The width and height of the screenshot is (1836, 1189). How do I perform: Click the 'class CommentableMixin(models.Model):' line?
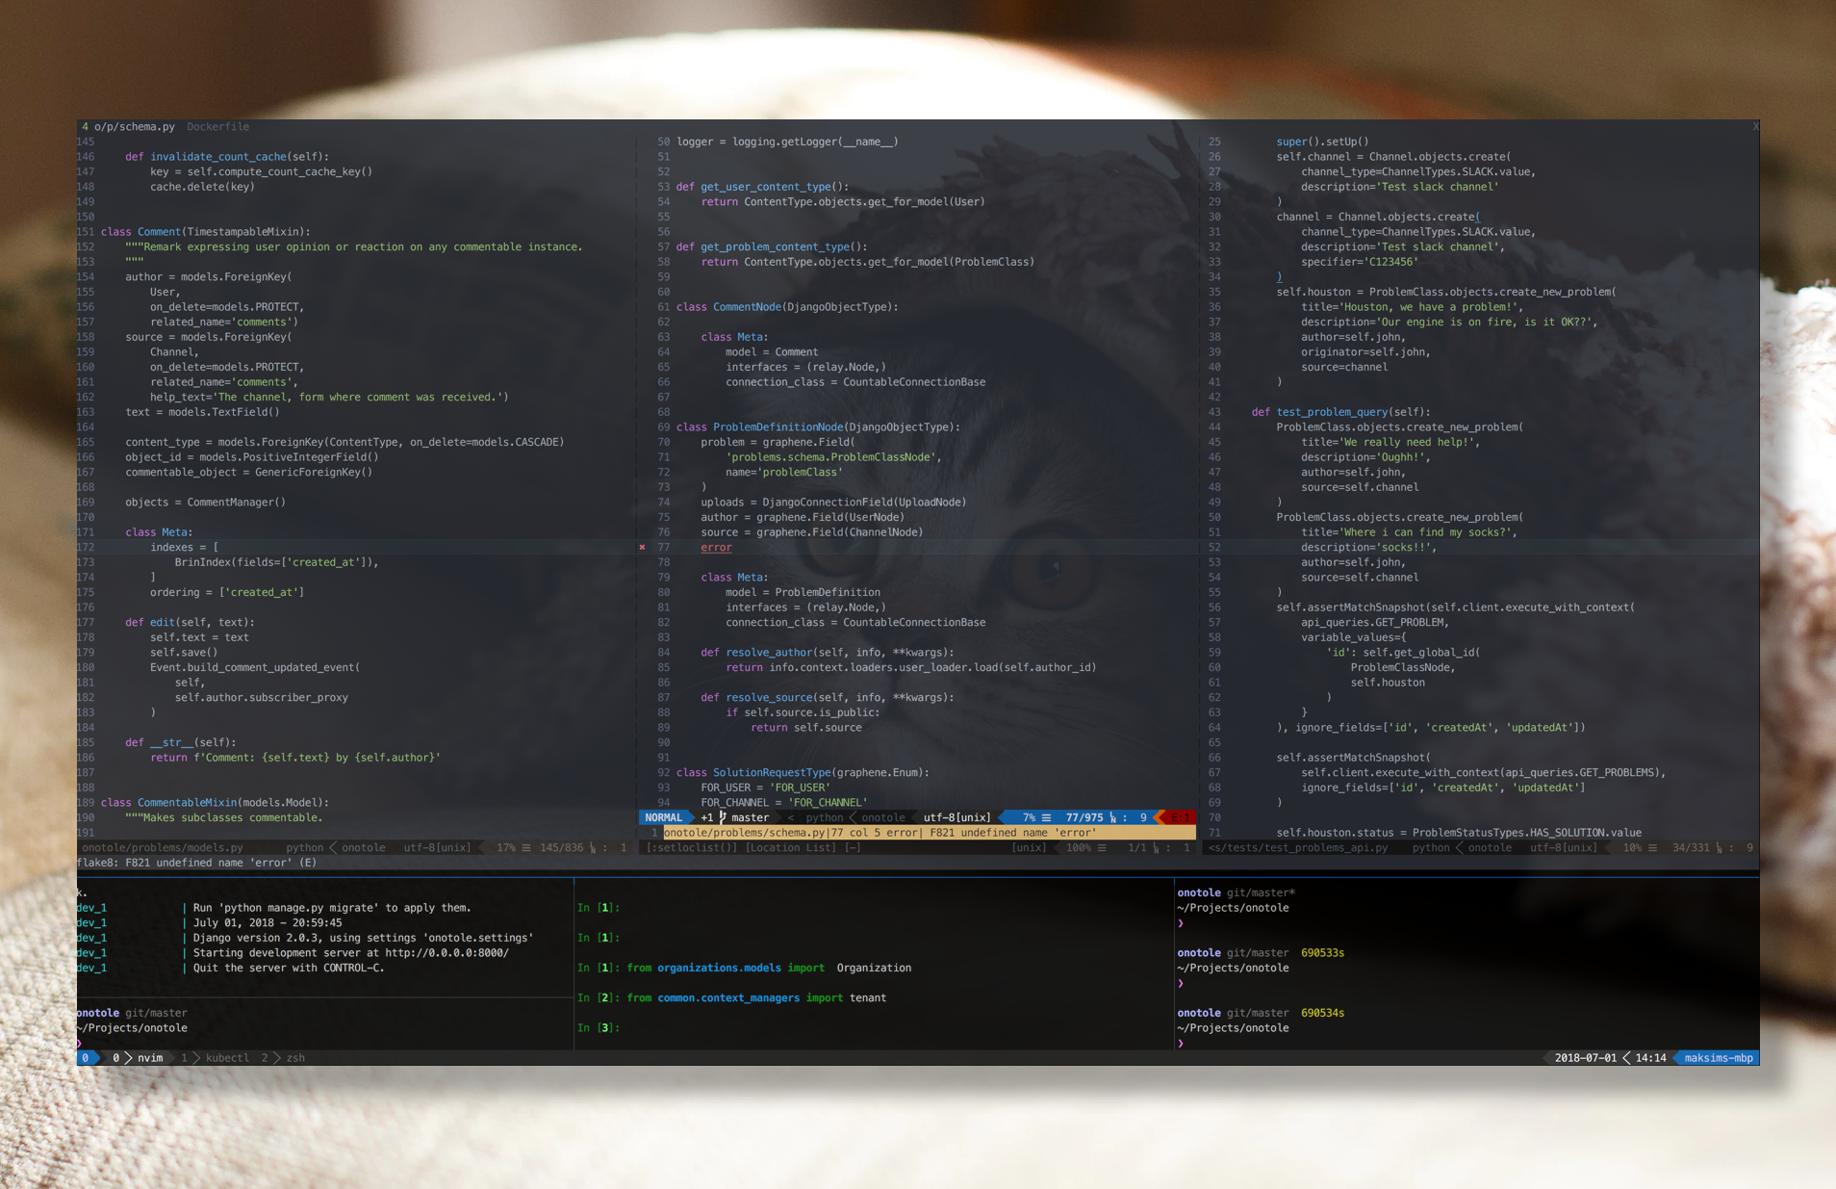(x=215, y=803)
